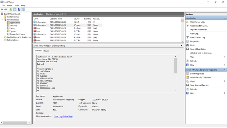
Task: Expand the View submenu arrow in Actions
Action: pos(225,57)
